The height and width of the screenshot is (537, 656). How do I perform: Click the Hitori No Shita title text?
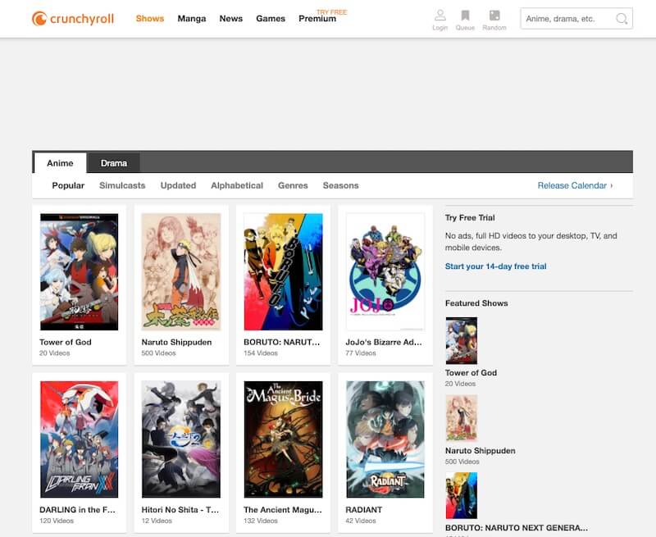[x=180, y=510]
